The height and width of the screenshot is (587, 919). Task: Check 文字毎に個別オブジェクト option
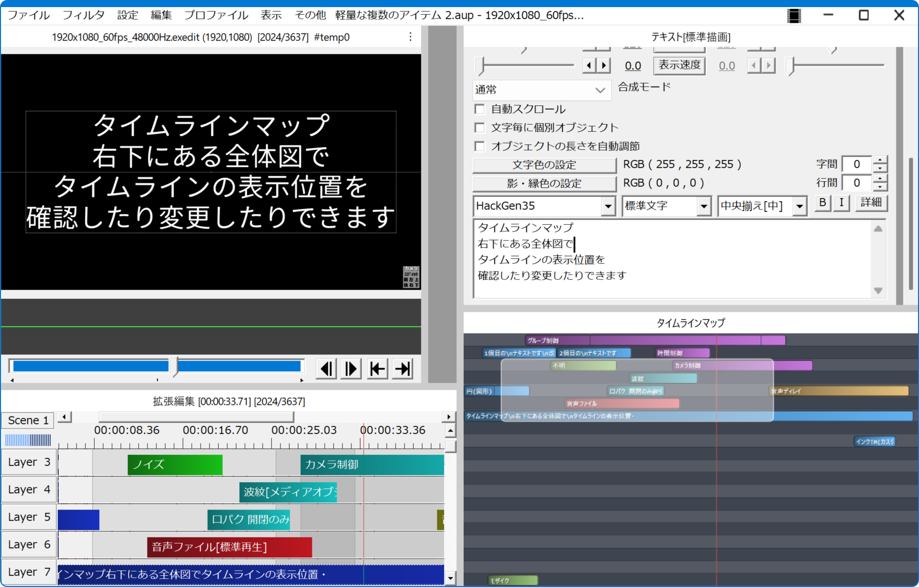pyautogui.click(x=480, y=127)
